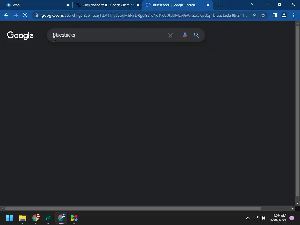Open network settings from the tray

click(256, 218)
